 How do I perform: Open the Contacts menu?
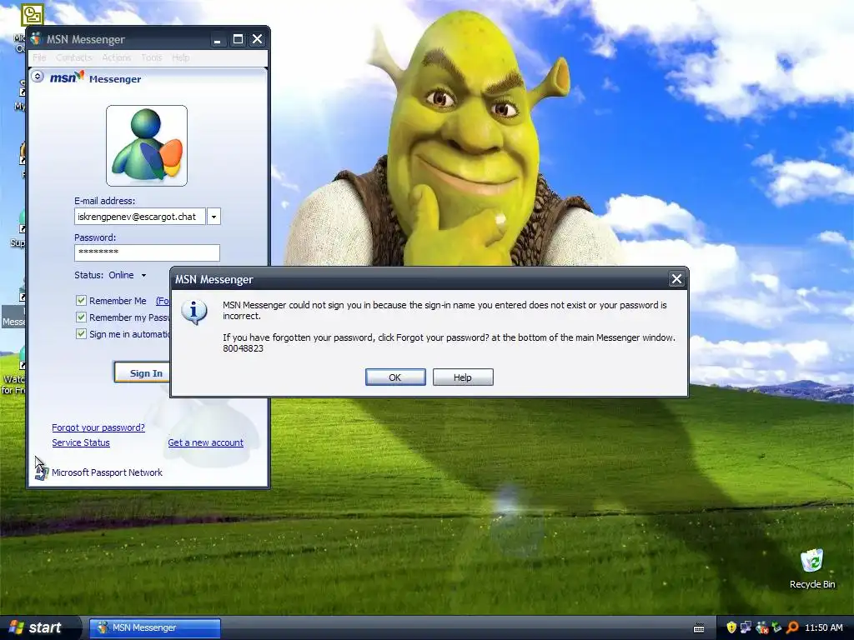tap(73, 57)
